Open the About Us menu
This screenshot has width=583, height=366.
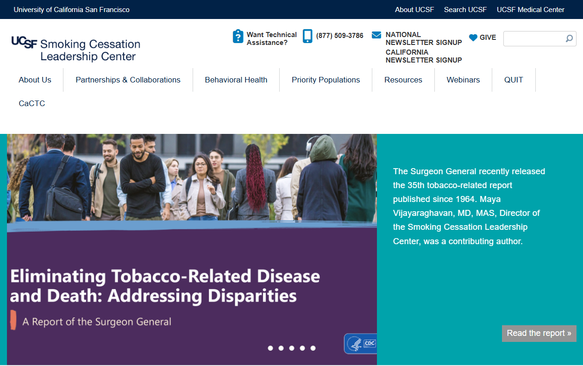point(35,80)
